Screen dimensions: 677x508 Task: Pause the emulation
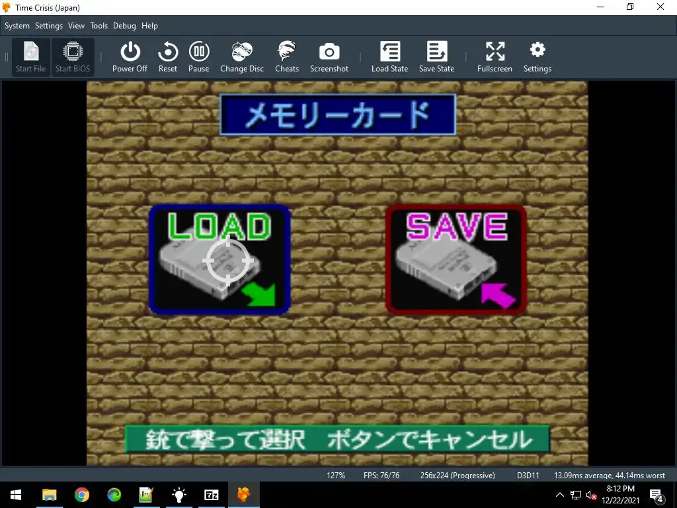[199, 57]
